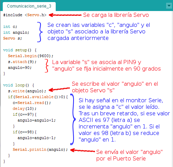Viewport: 173px width, 167px height.
Task: Click the '#include <Servo.h>' code line
Action: pos(25,15)
